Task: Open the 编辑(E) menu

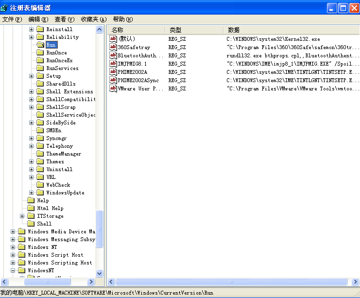Action: [x=38, y=19]
